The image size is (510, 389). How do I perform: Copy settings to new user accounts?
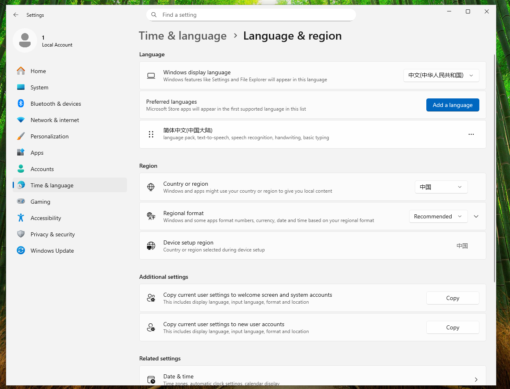point(453,327)
